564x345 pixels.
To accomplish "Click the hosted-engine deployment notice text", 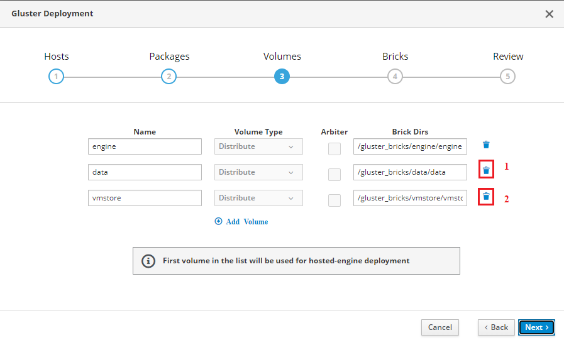I will coord(286,261).
